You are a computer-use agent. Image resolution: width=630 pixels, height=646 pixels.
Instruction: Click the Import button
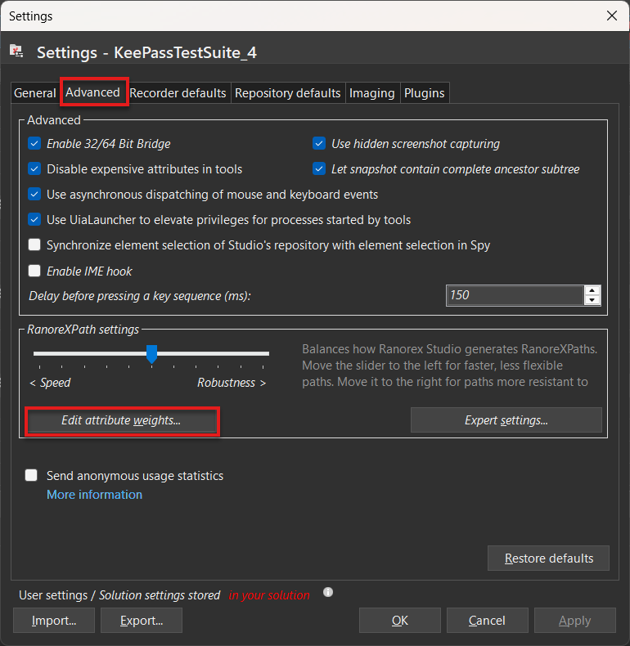click(54, 621)
